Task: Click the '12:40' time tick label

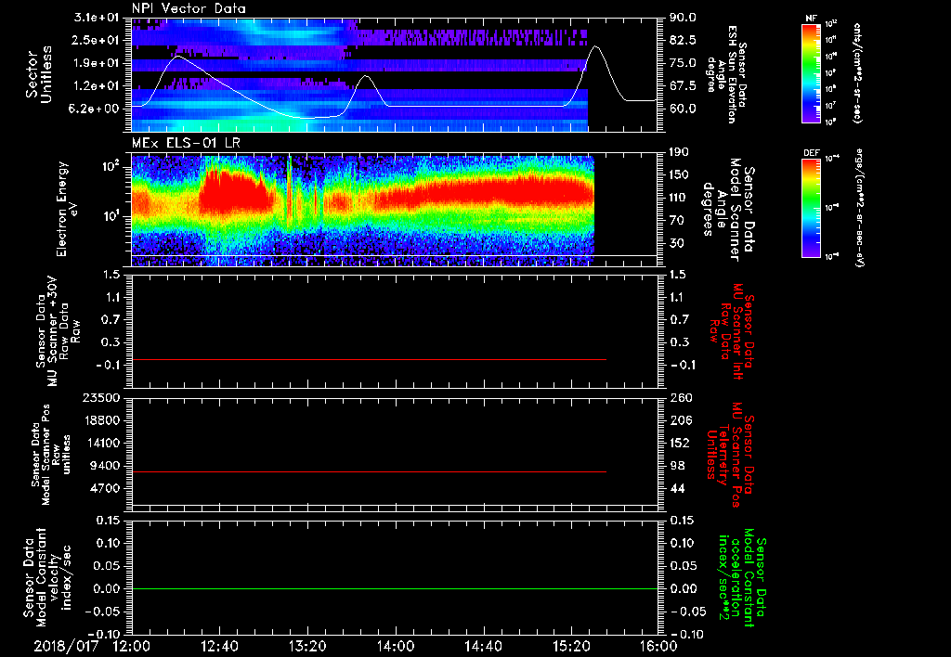Action: coord(219,646)
